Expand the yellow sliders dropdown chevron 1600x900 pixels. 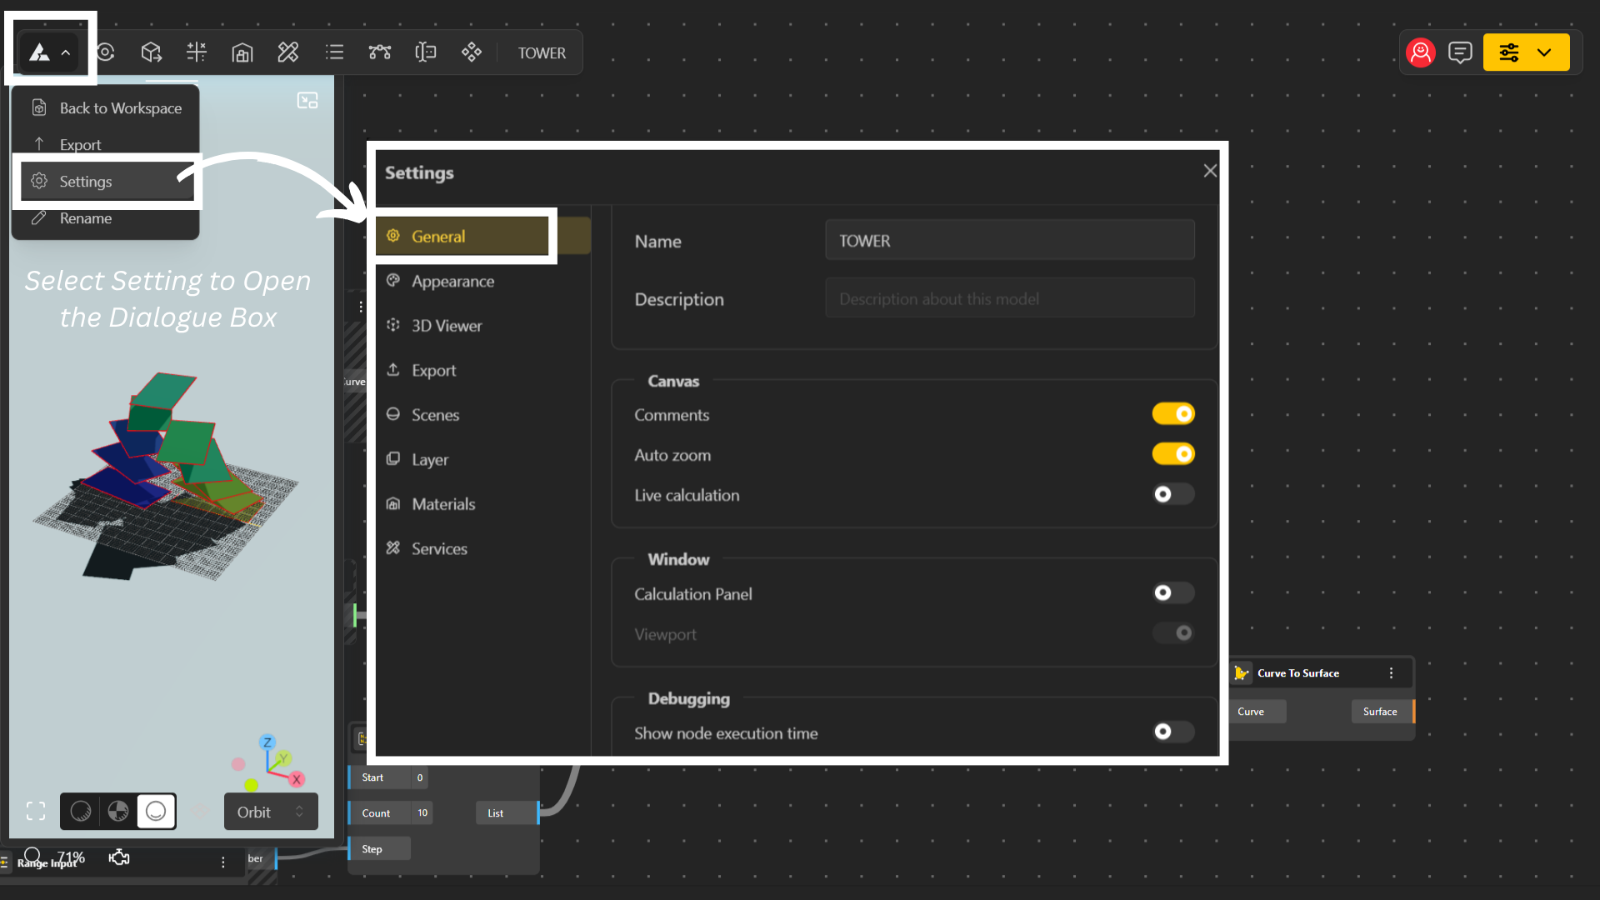pos(1544,52)
